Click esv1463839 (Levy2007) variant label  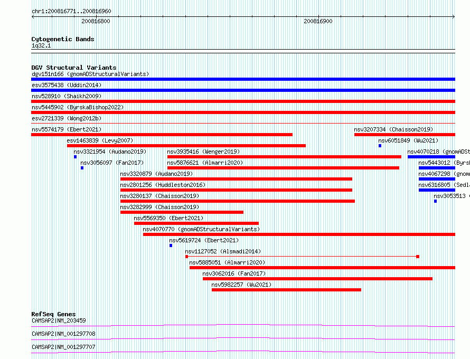[x=100, y=140]
